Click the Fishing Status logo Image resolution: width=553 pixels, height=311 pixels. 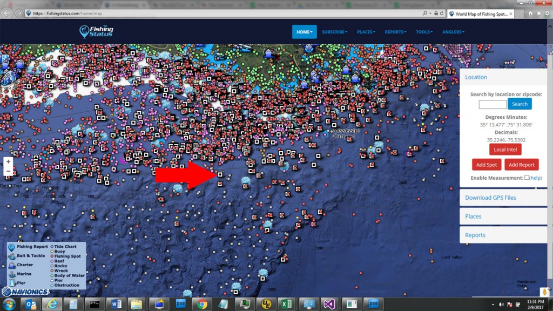coord(96,31)
